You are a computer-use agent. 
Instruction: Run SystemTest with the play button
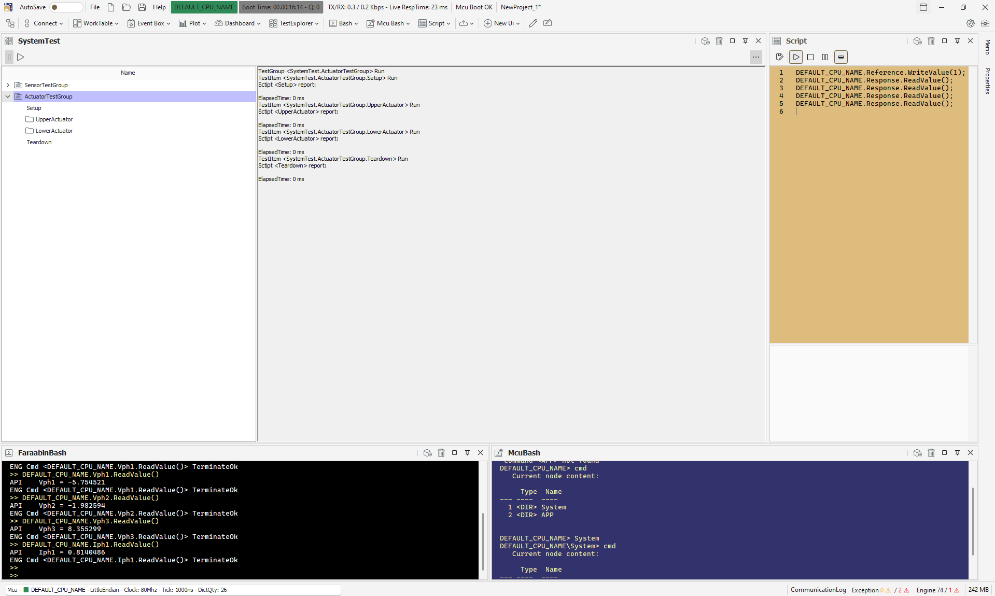click(21, 57)
